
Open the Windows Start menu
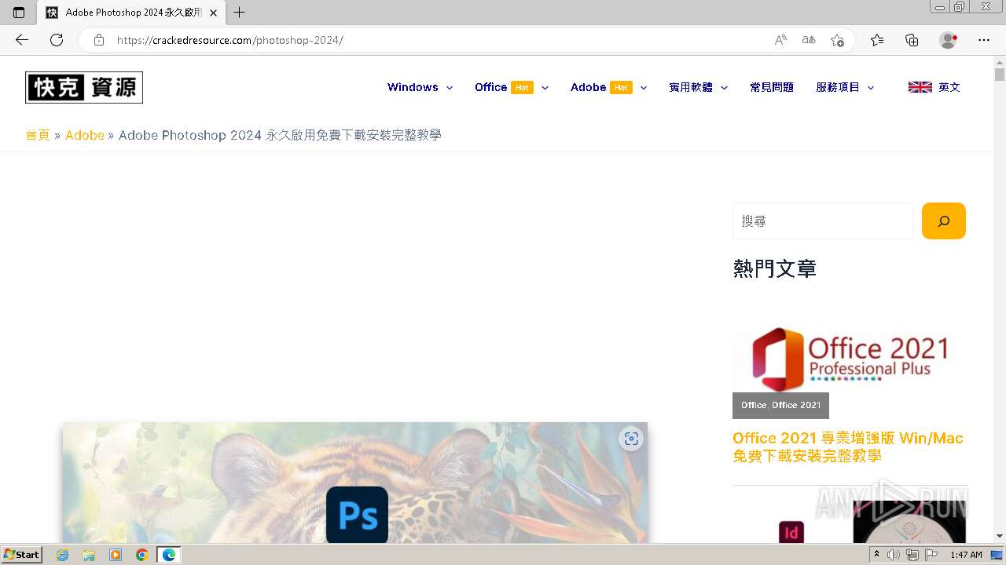coord(21,555)
